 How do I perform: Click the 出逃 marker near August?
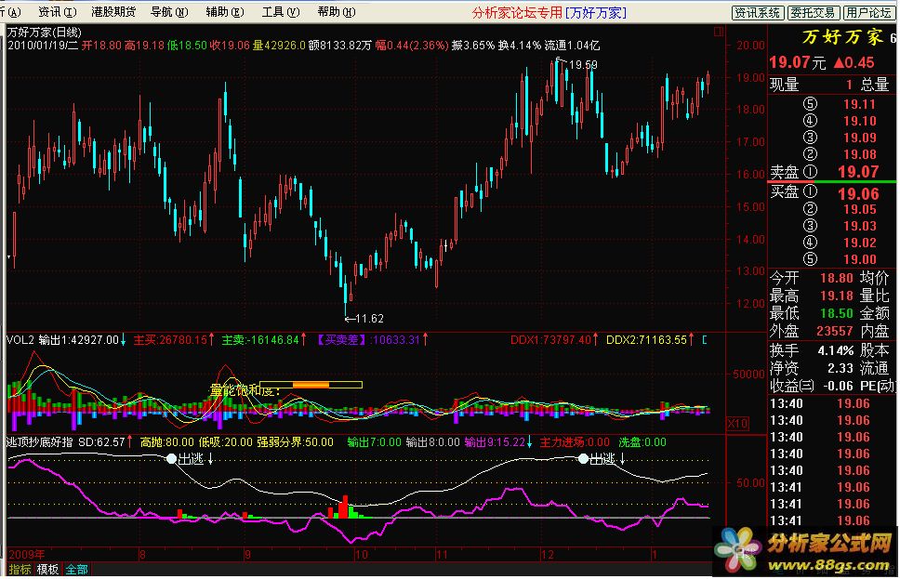pos(192,458)
